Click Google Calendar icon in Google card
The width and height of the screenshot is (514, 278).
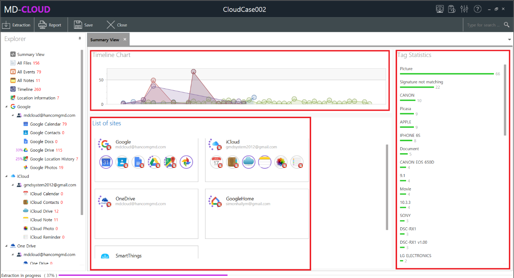[106, 162]
